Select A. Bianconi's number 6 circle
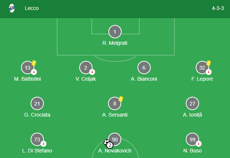This screenshot has height=158, width=230. coord(144,68)
